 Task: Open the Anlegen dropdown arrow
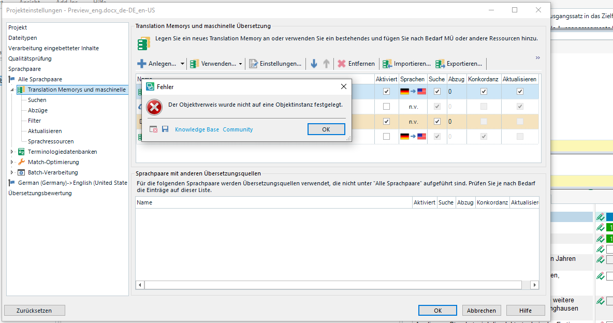[x=182, y=64]
